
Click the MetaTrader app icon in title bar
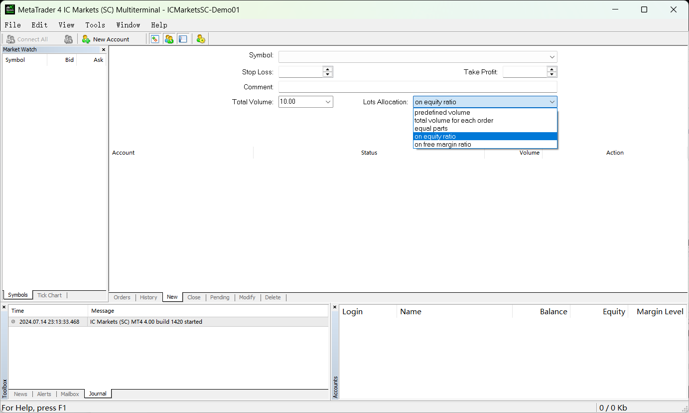pos(10,9)
